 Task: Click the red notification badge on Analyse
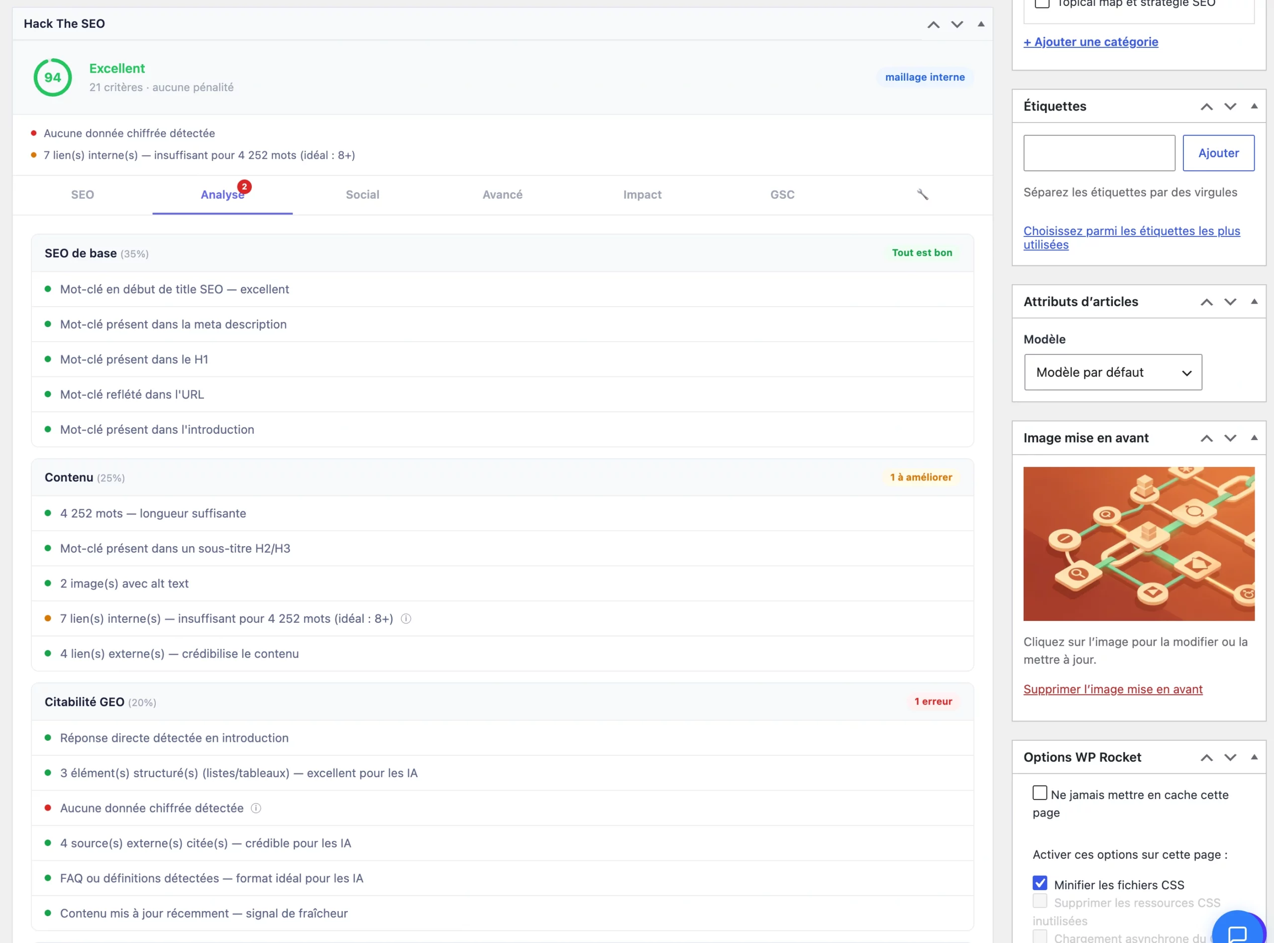tap(244, 187)
